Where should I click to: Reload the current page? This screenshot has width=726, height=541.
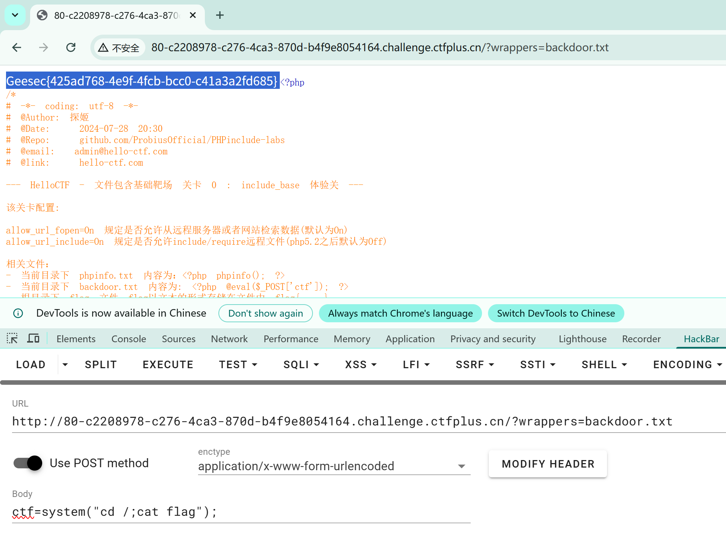coord(71,47)
